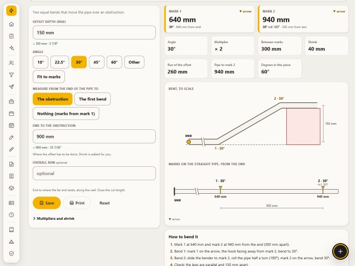This screenshot has width=355, height=266.
Task: Open the ruler sidebar icon
Action: pyautogui.click(x=11, y=149)
